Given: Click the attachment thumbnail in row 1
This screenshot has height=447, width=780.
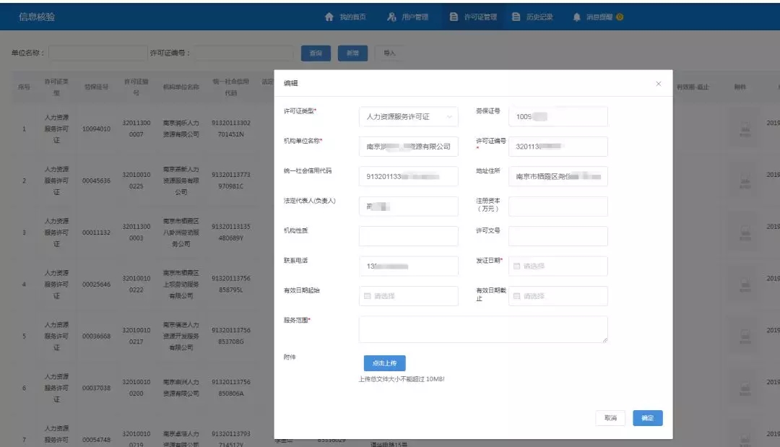Looking at the screenshot, I should pyautogui.click(x=745, y=129).
